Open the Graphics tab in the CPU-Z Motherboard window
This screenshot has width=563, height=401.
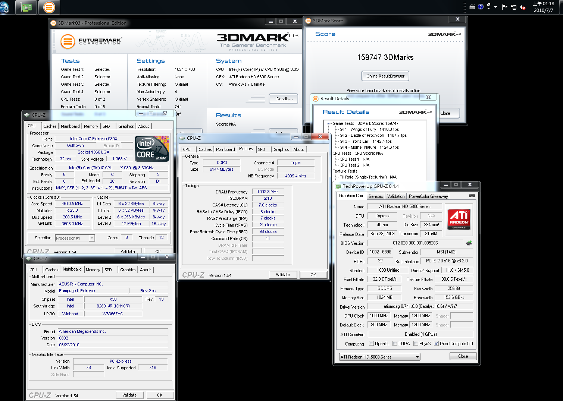pyautogui.click(x=128, y=270)
